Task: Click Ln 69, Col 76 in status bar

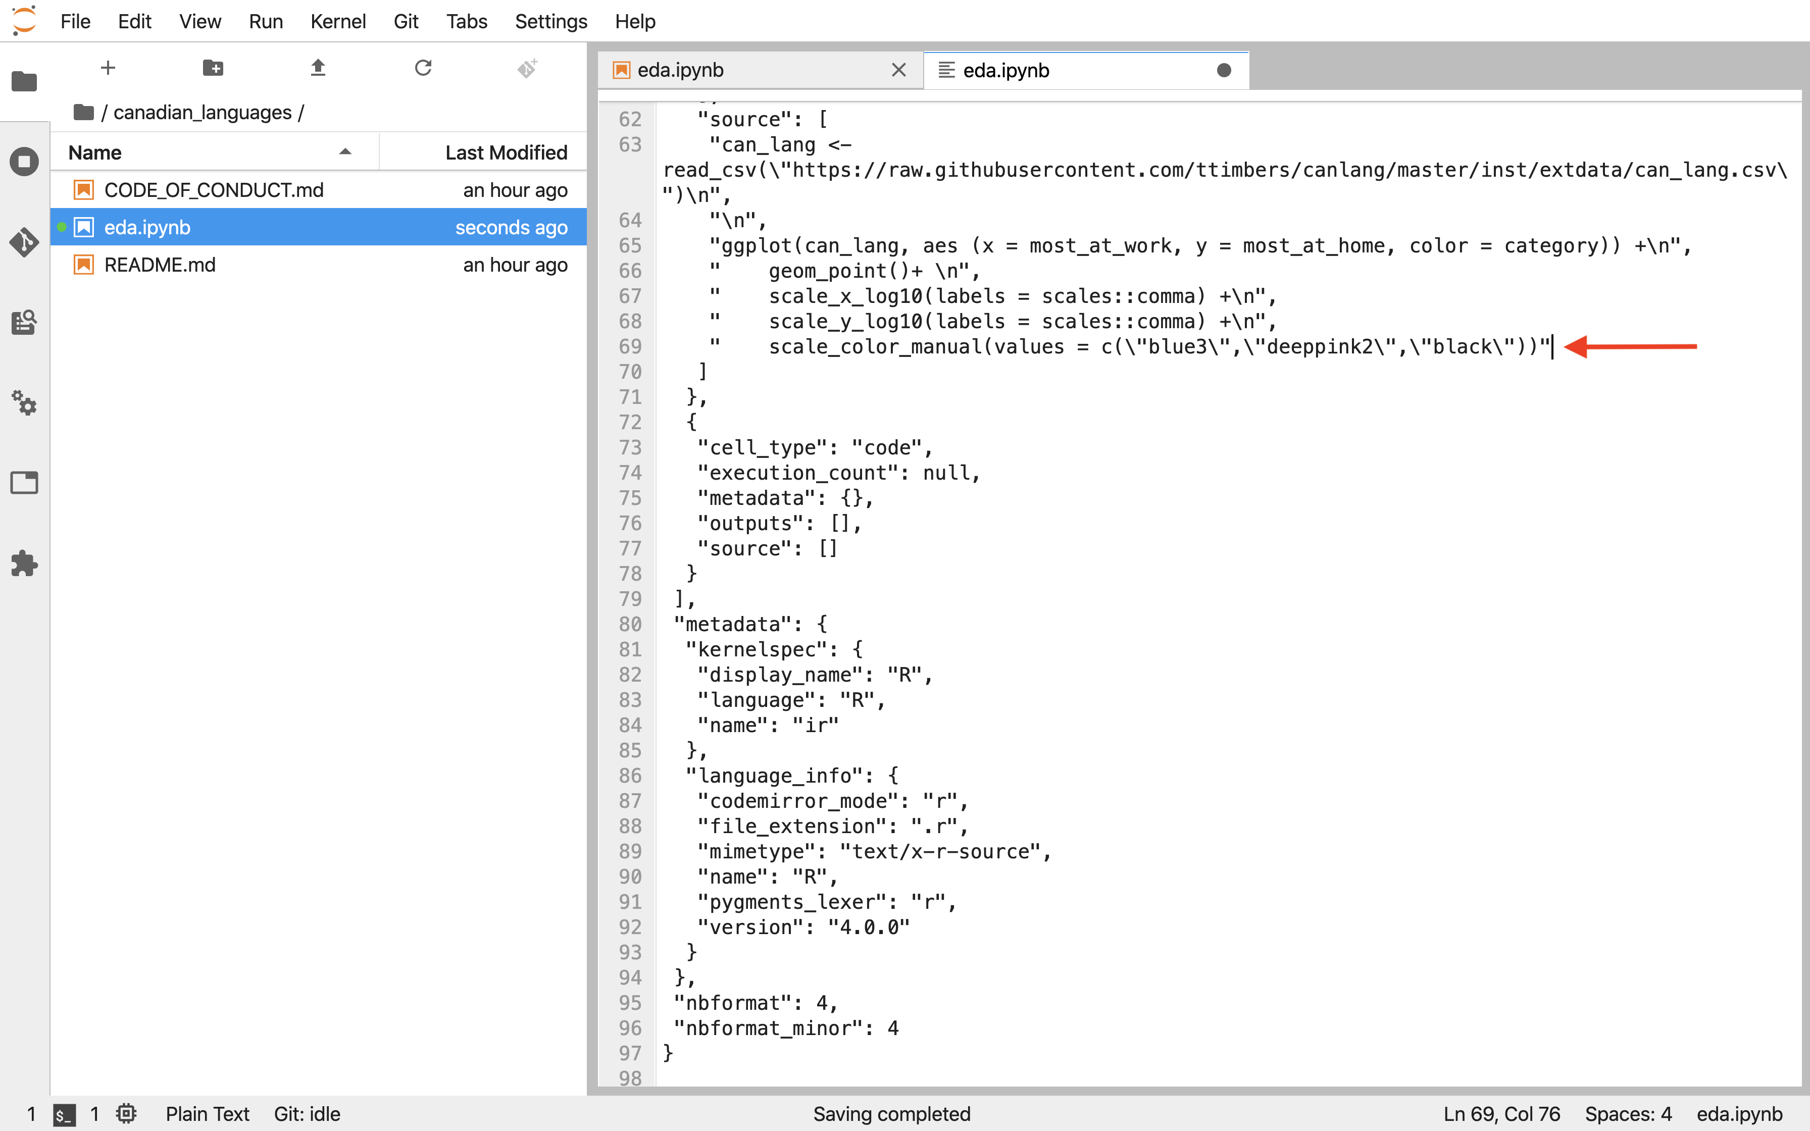Action: point(1502,1114)
